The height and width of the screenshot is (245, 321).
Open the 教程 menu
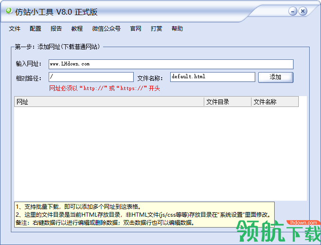(x=77, y=29)
